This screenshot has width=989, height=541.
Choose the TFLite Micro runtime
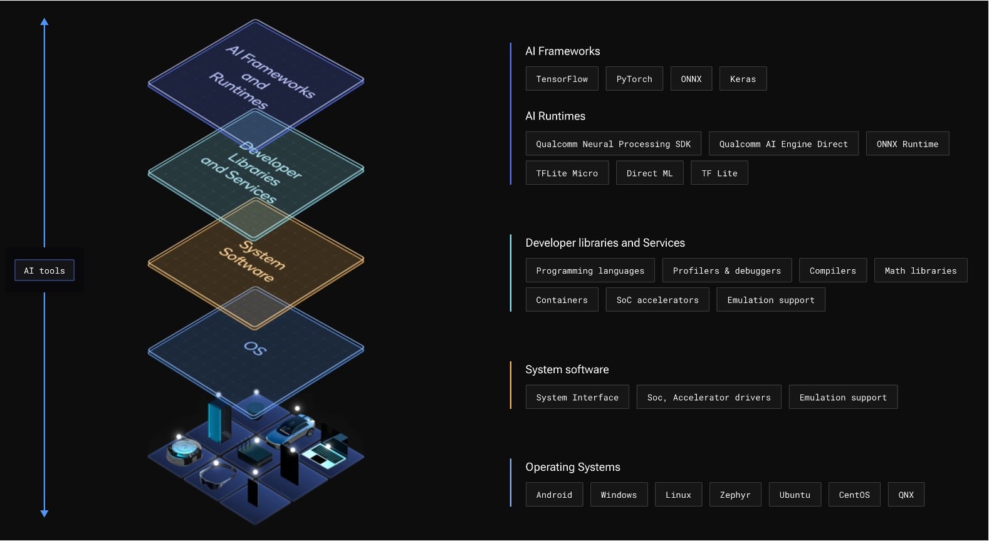[x=567, y=173]
